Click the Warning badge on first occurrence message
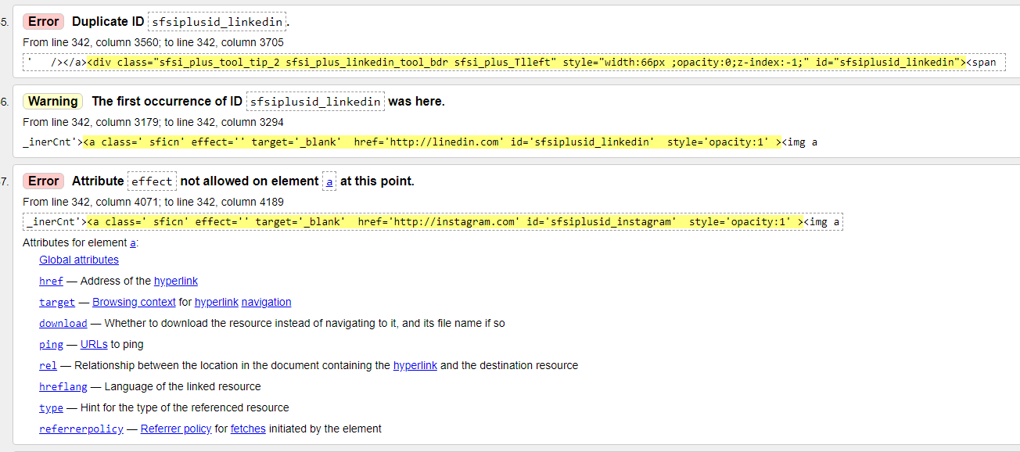 pos(52,102)
